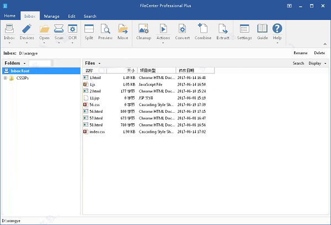Viewport: 331px width, 225px height.
Task: Select Inbox Root in folder tree
Action: 41,71
